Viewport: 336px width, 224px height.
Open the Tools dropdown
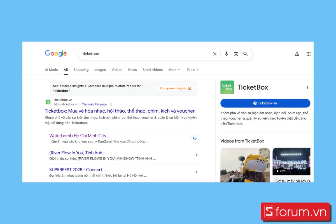[192, 70]
